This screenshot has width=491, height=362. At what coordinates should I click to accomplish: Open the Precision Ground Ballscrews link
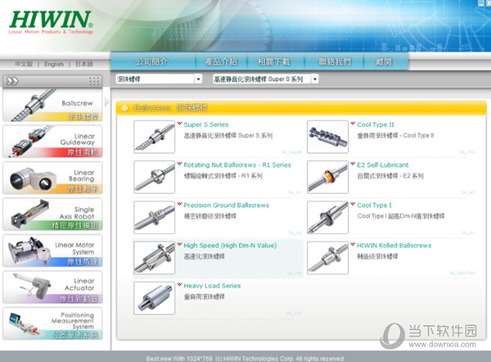point(227,206)
